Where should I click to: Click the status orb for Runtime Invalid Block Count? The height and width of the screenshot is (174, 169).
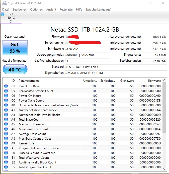(6, 162)
